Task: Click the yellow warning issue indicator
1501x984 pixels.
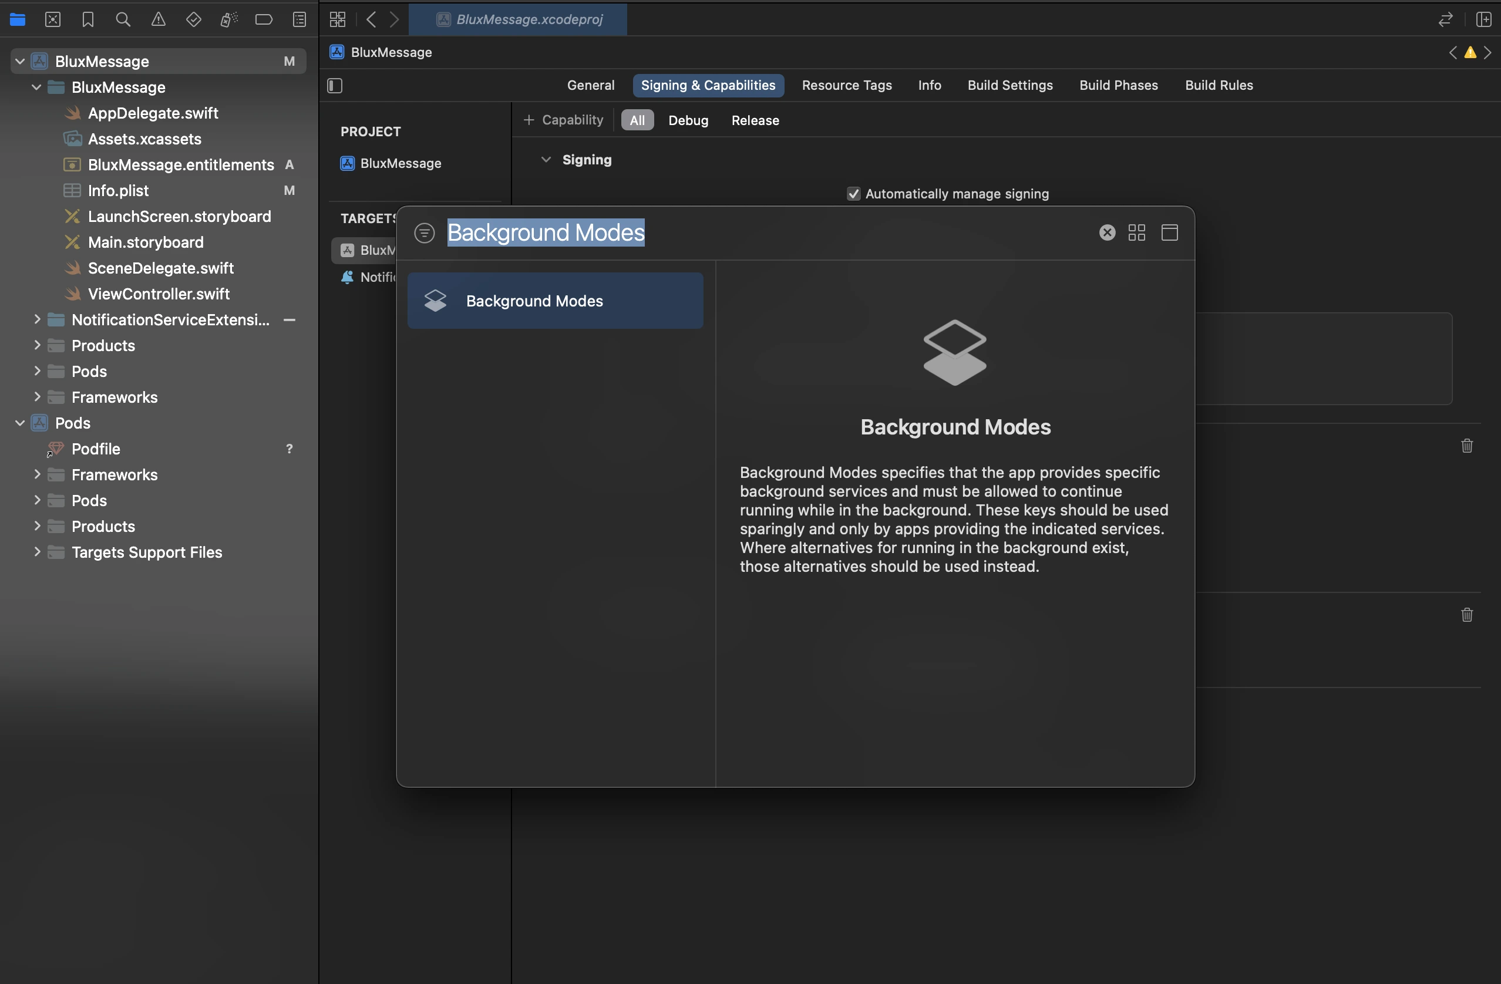Action: pyautogui.click(x=1470, y=52)
